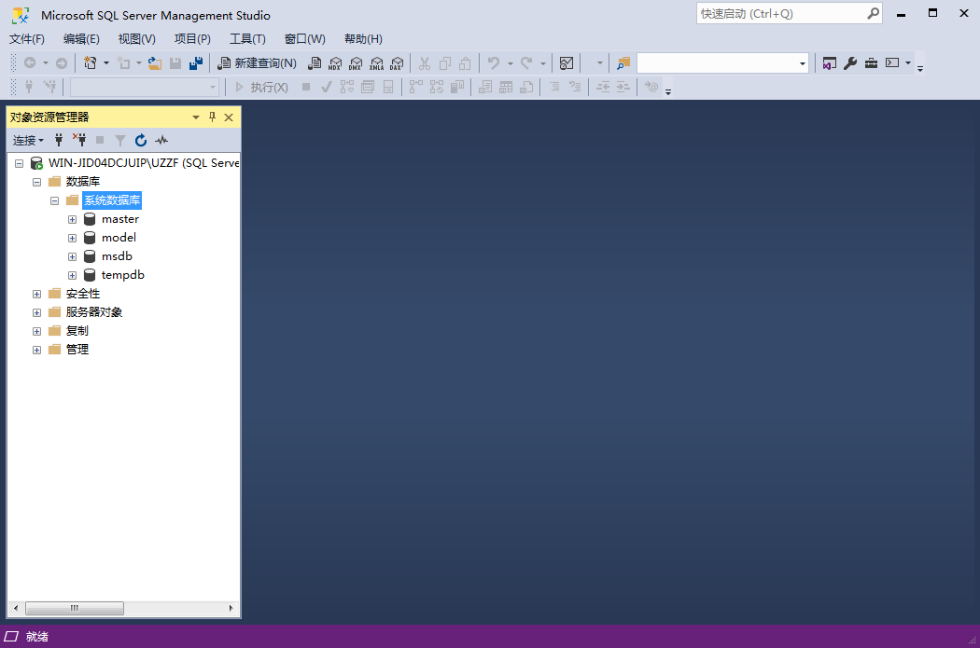Click the Activity Monitor pulse icon in Object Explorer
The image size is (980, 648).
pyautogui.click(x=161, y=140)
